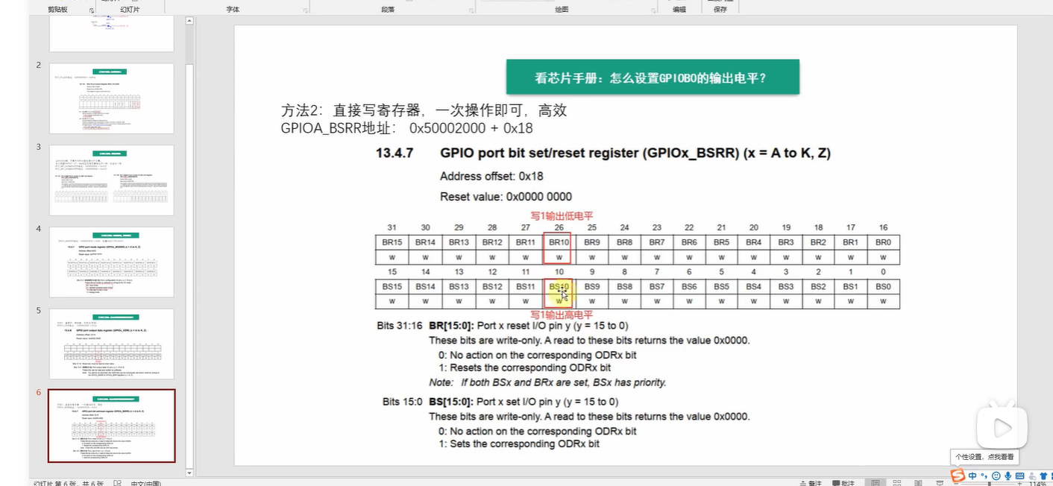1053x486 pixels.
Task: Click the BR10 cell in register table
Action: [559, 243]
